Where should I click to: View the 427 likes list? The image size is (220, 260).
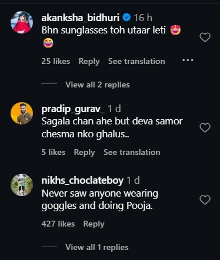[x=58, y=224]
